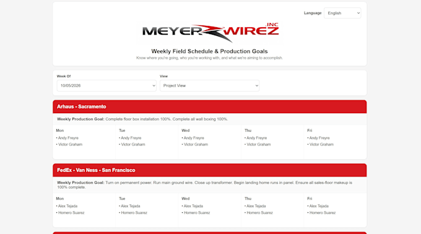This screenshot has height=234, width=421.
Task: Select Andy Freyre under Arhaus Thursday
Action: click(x=257, y=138)
